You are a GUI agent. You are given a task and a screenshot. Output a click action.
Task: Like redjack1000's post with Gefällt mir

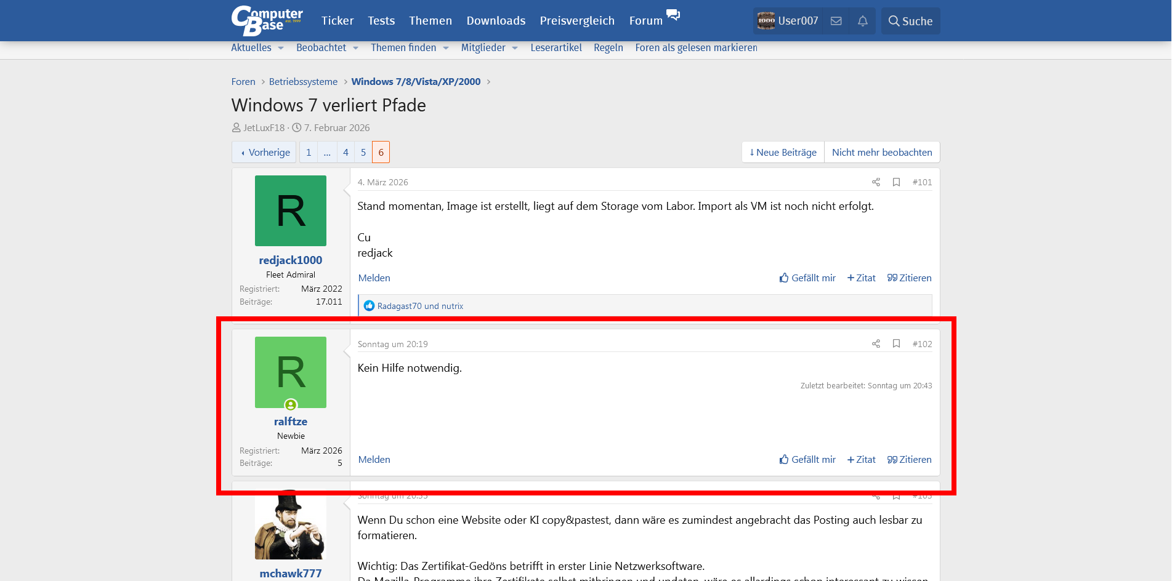(807, 278)
